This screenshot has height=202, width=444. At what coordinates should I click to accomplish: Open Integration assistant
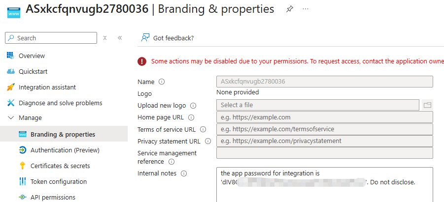[x=47, y=87]
